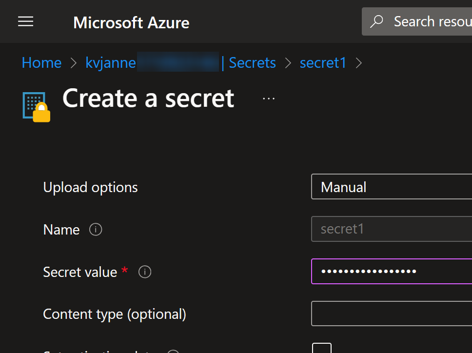The height and width of the screenshot is (353, 472).
Task: Click the 'Upload options' label
Action: pos(90,187)
